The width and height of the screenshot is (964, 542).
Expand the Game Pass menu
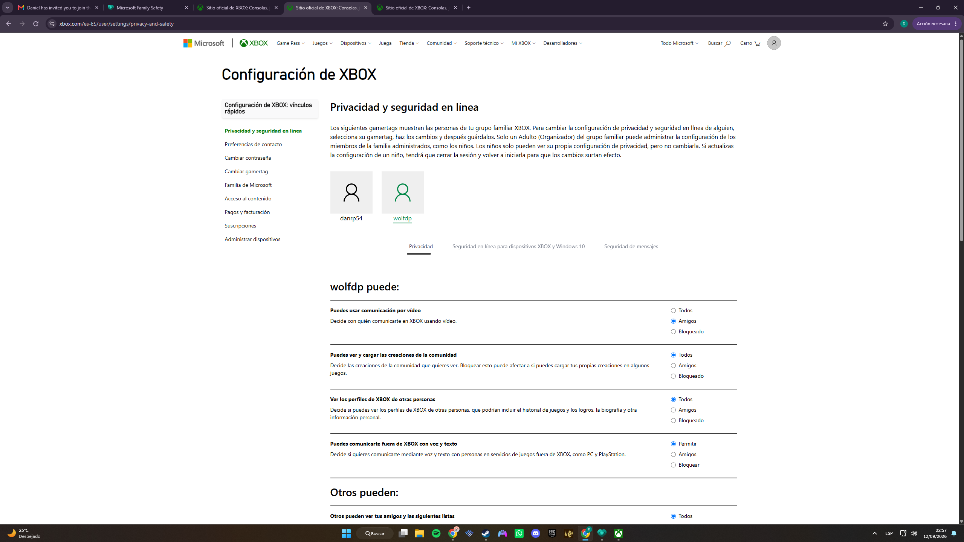click(290, 43)
